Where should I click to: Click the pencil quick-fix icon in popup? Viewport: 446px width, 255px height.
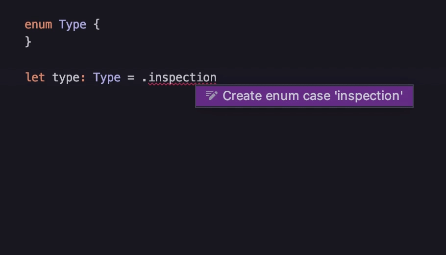tap(211, 96)
